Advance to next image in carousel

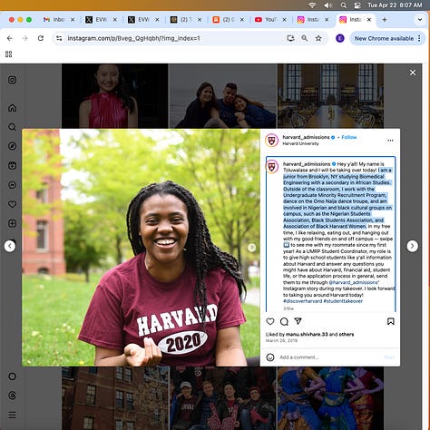click(251, 248)
